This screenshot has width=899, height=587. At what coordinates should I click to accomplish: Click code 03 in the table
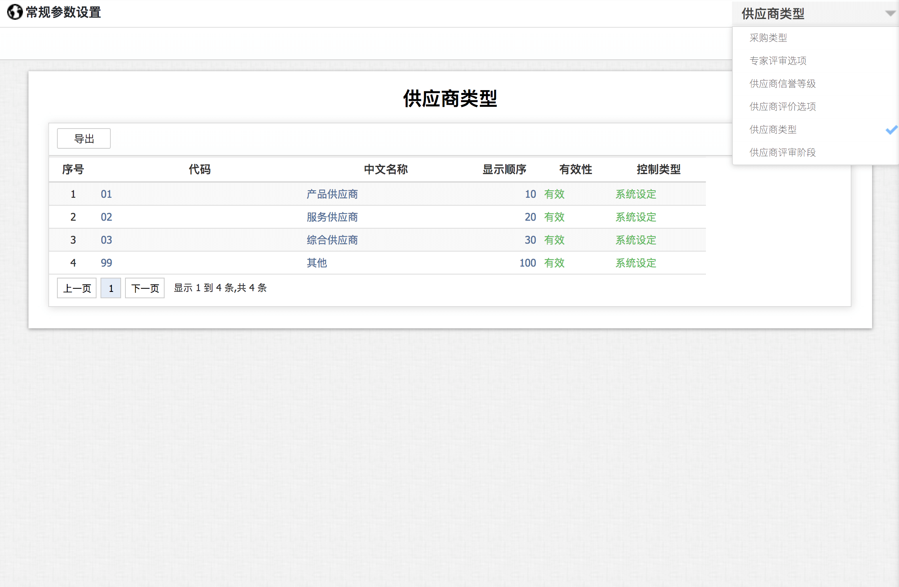(x=106, y=240)
